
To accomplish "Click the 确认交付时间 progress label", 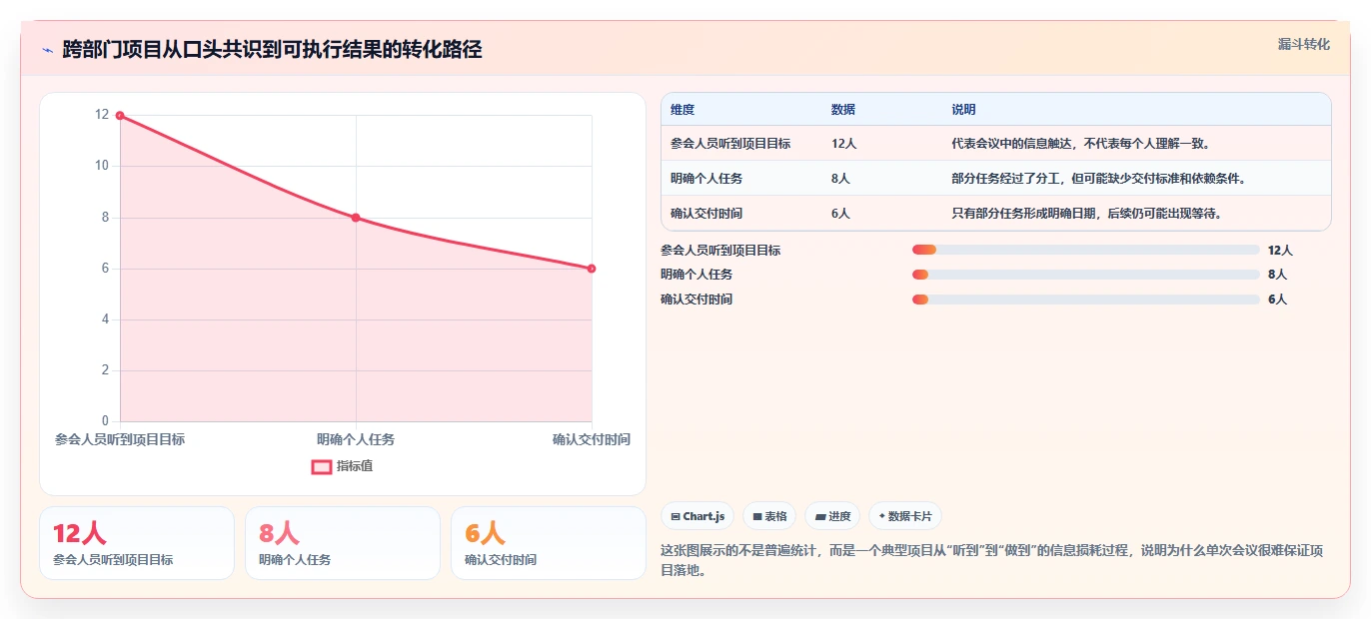I will tap(696, 300).
